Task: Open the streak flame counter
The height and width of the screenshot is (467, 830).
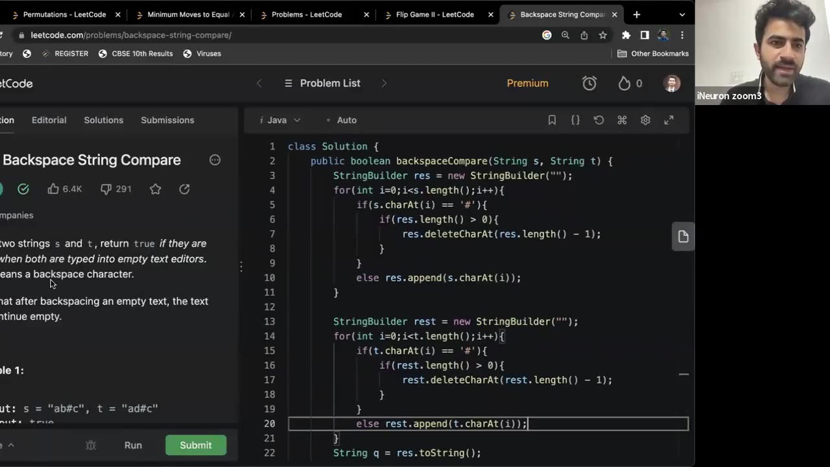Action: tap(630, 83)
